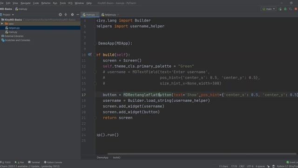Open Project panel settings gear

click(x=72, y=14)
